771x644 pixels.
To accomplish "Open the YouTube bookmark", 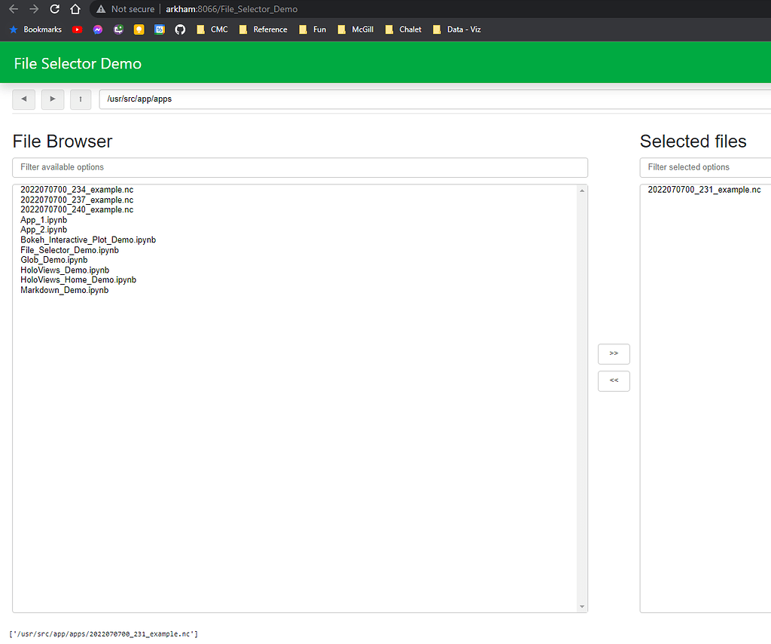I will point(77,29).
